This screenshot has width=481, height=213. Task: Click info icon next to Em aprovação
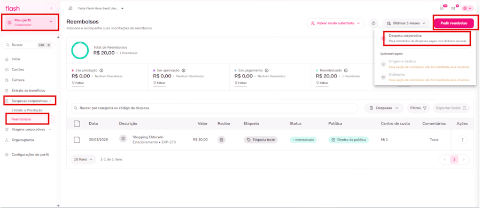tap(183, 70)
